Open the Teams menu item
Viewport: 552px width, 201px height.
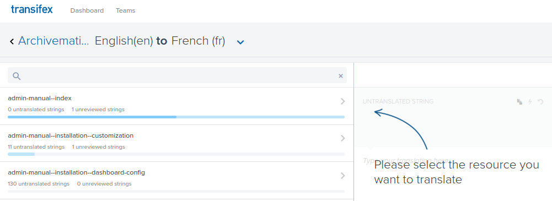coord(125,10)
